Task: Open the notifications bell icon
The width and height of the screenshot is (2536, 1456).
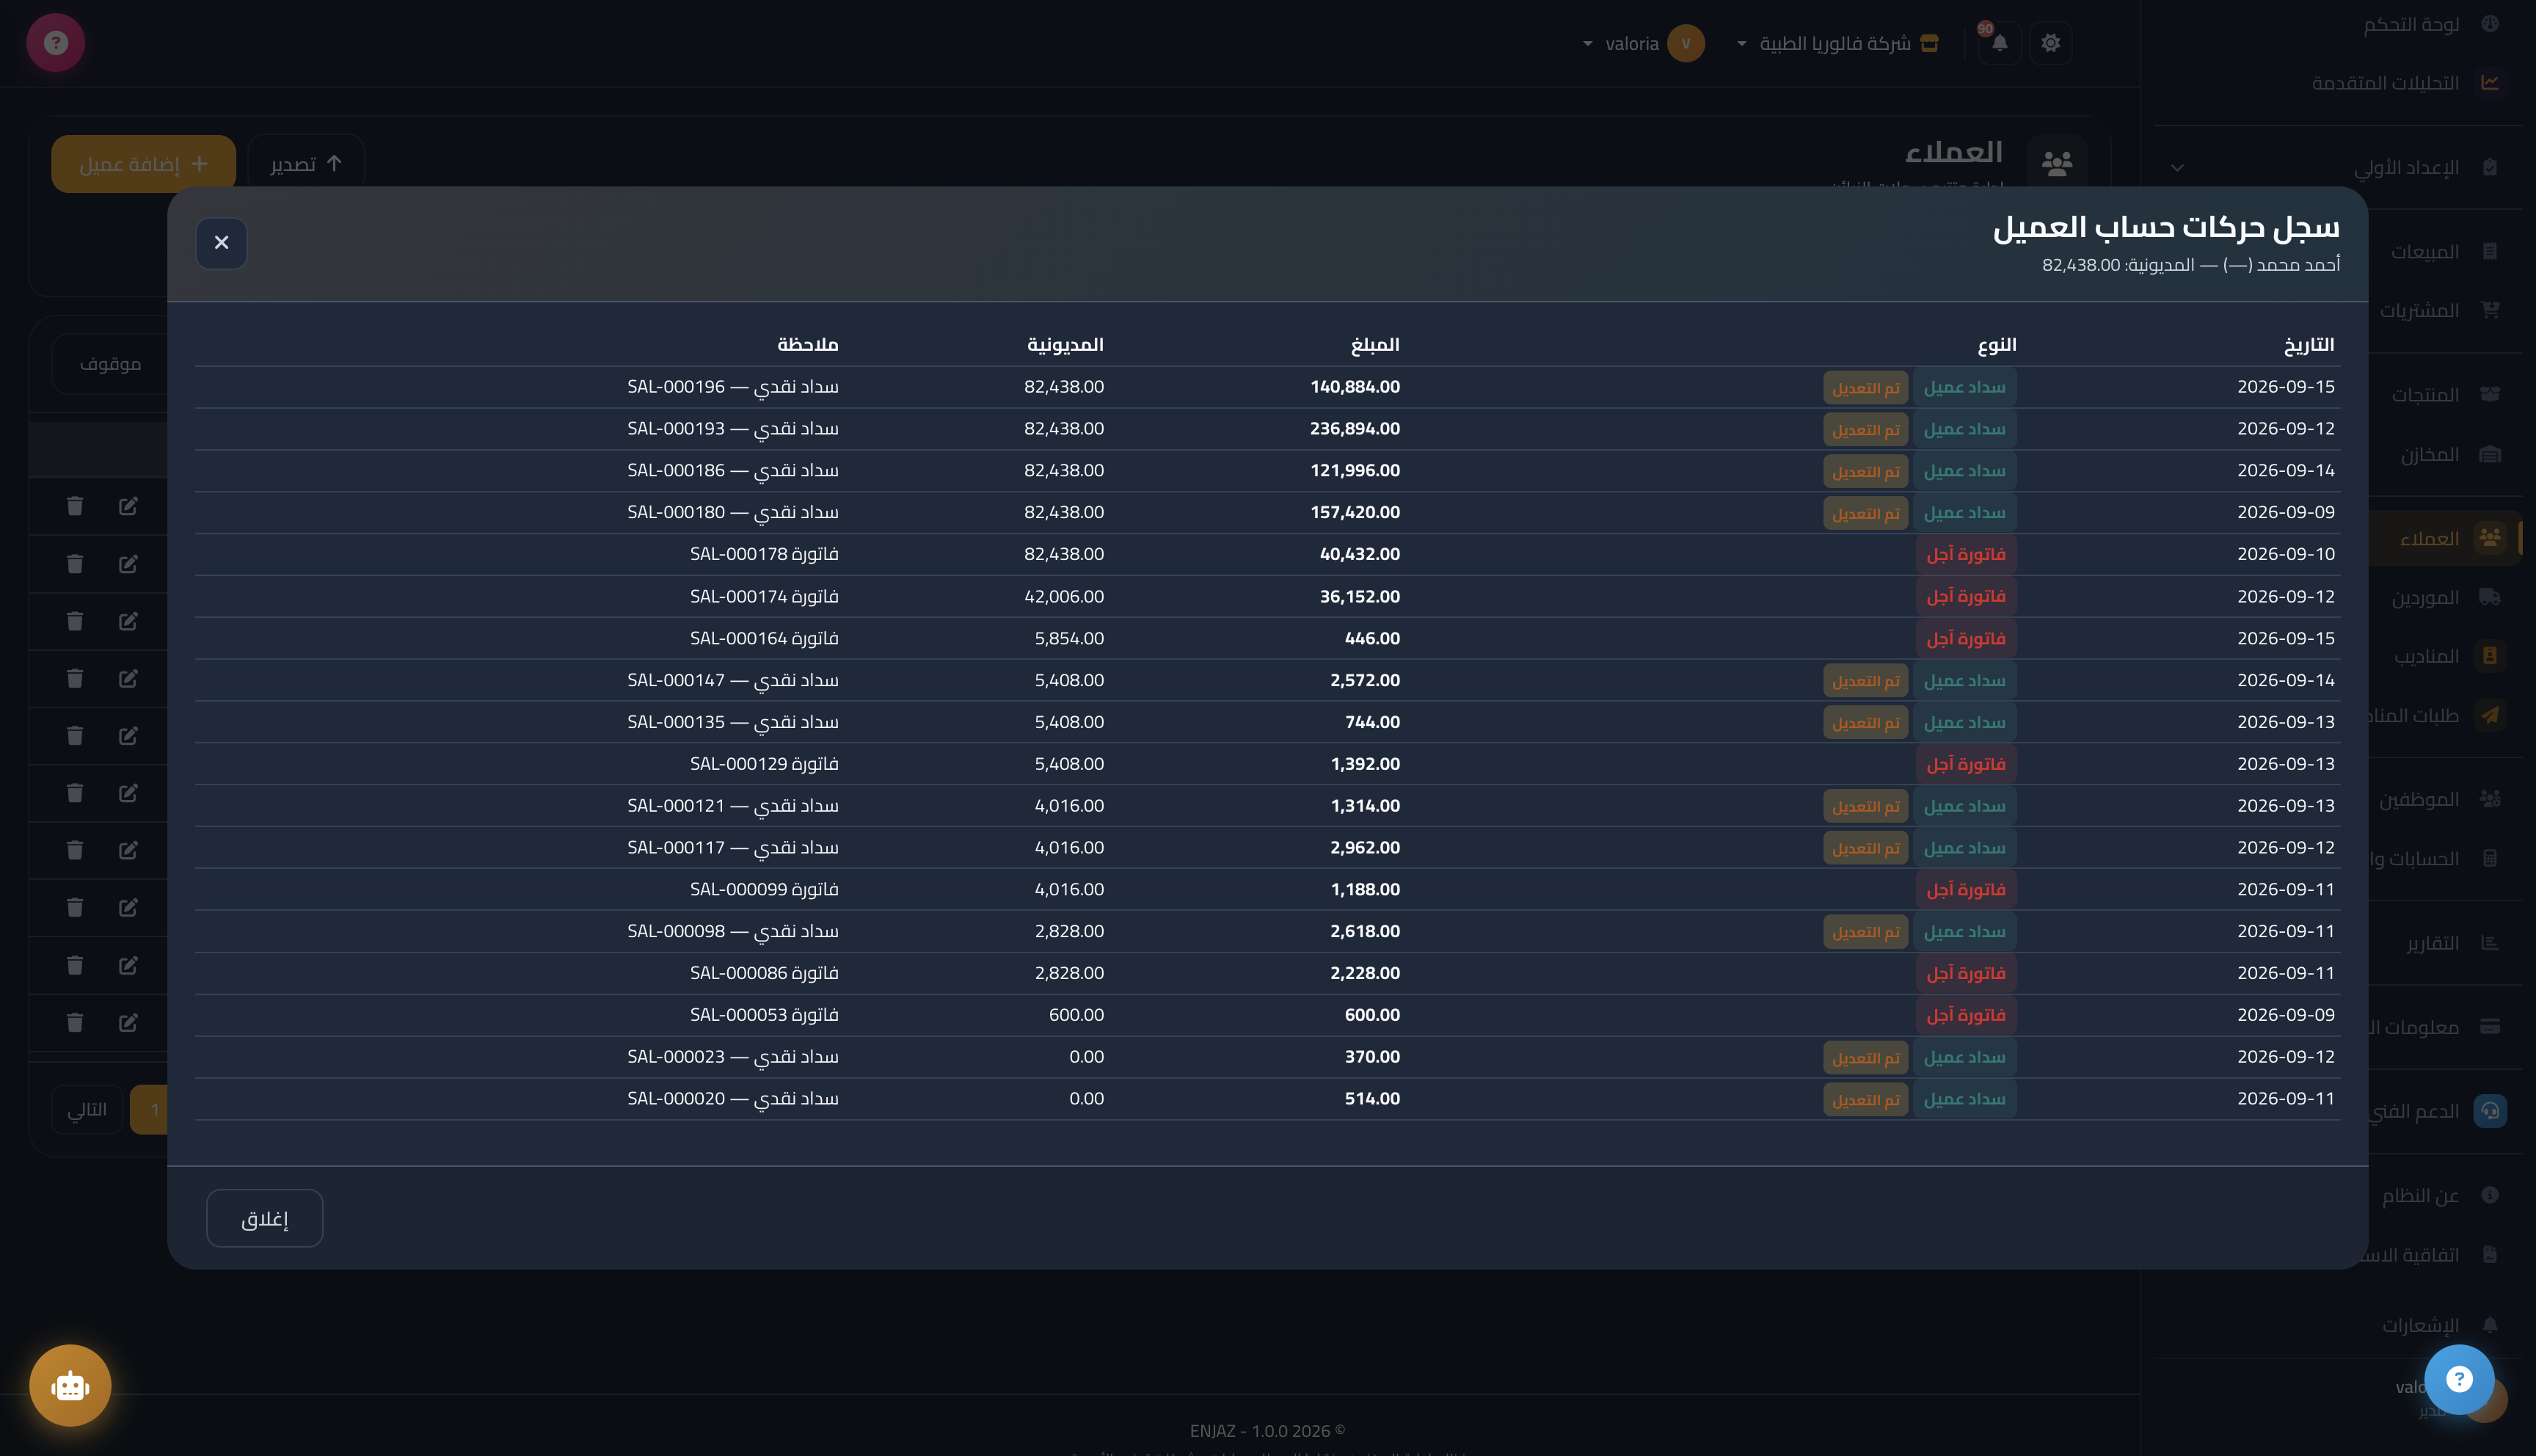Action: pyautogui.click(x=1999, y=43)
